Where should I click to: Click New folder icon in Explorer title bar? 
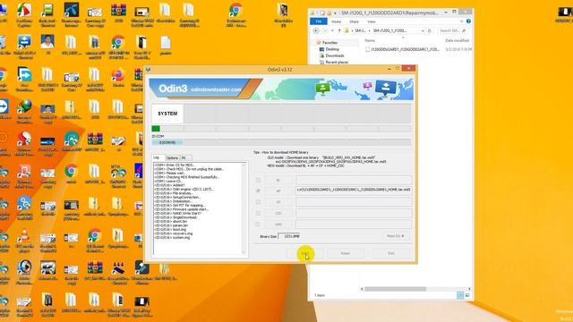(329, 13)
